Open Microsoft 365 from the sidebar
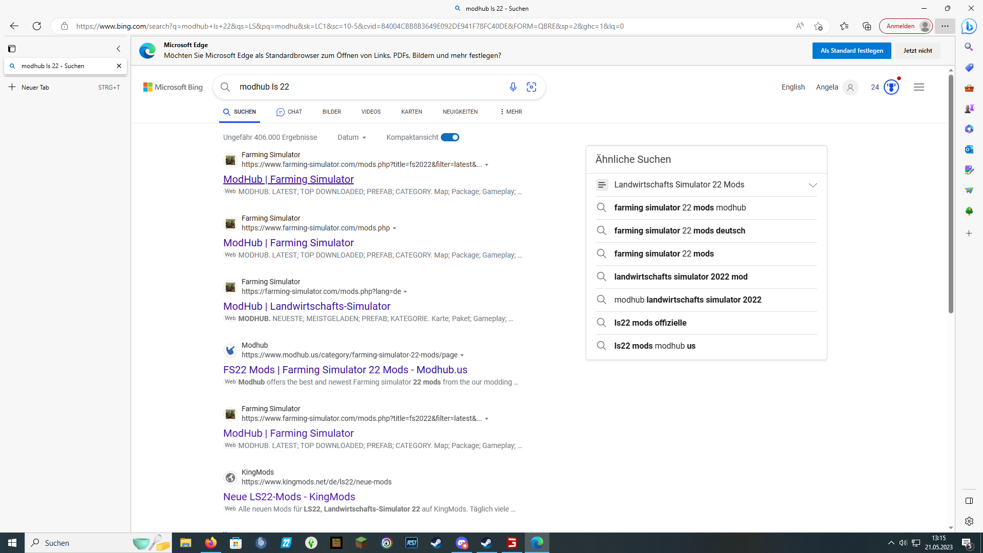This screenshot has width=983, height=553. pos(969,129)
